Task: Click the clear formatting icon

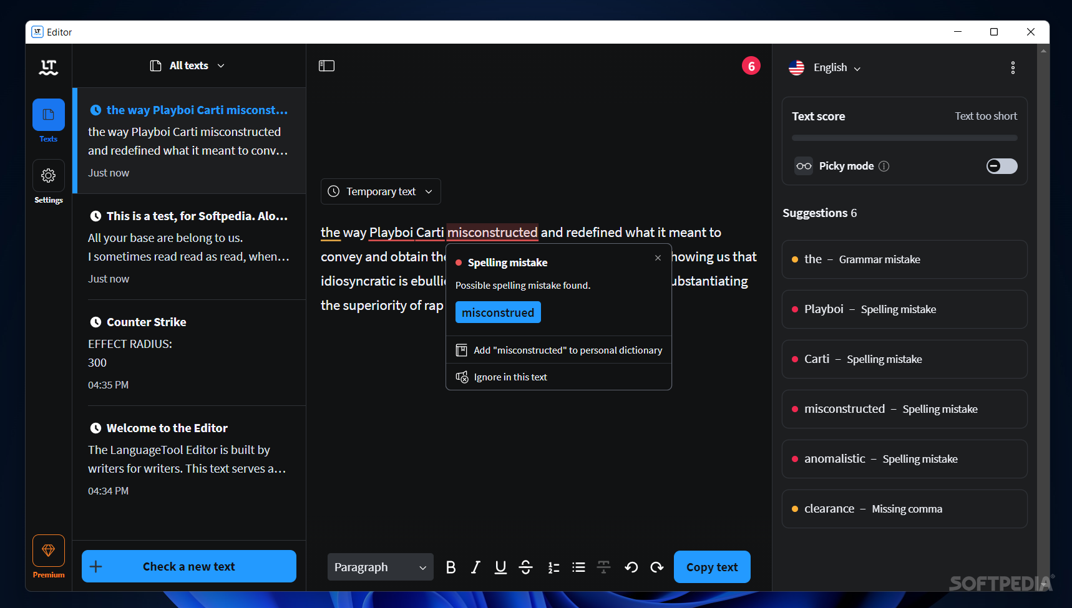Action: click(x=603, y=567)
